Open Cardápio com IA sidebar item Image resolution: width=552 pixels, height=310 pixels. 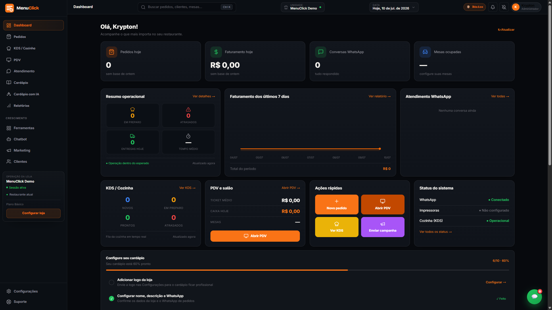33,94
